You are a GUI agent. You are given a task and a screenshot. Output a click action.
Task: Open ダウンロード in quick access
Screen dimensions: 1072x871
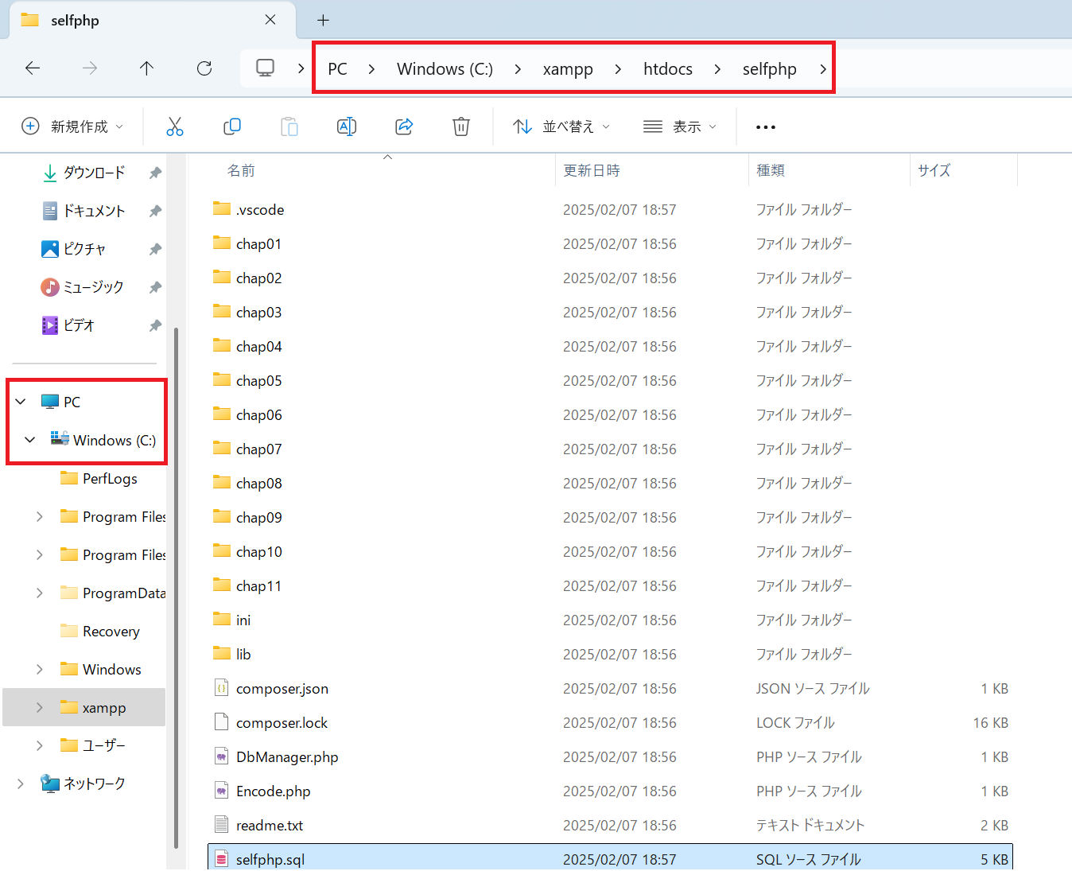pyautogui.click(x=84, y=173)
